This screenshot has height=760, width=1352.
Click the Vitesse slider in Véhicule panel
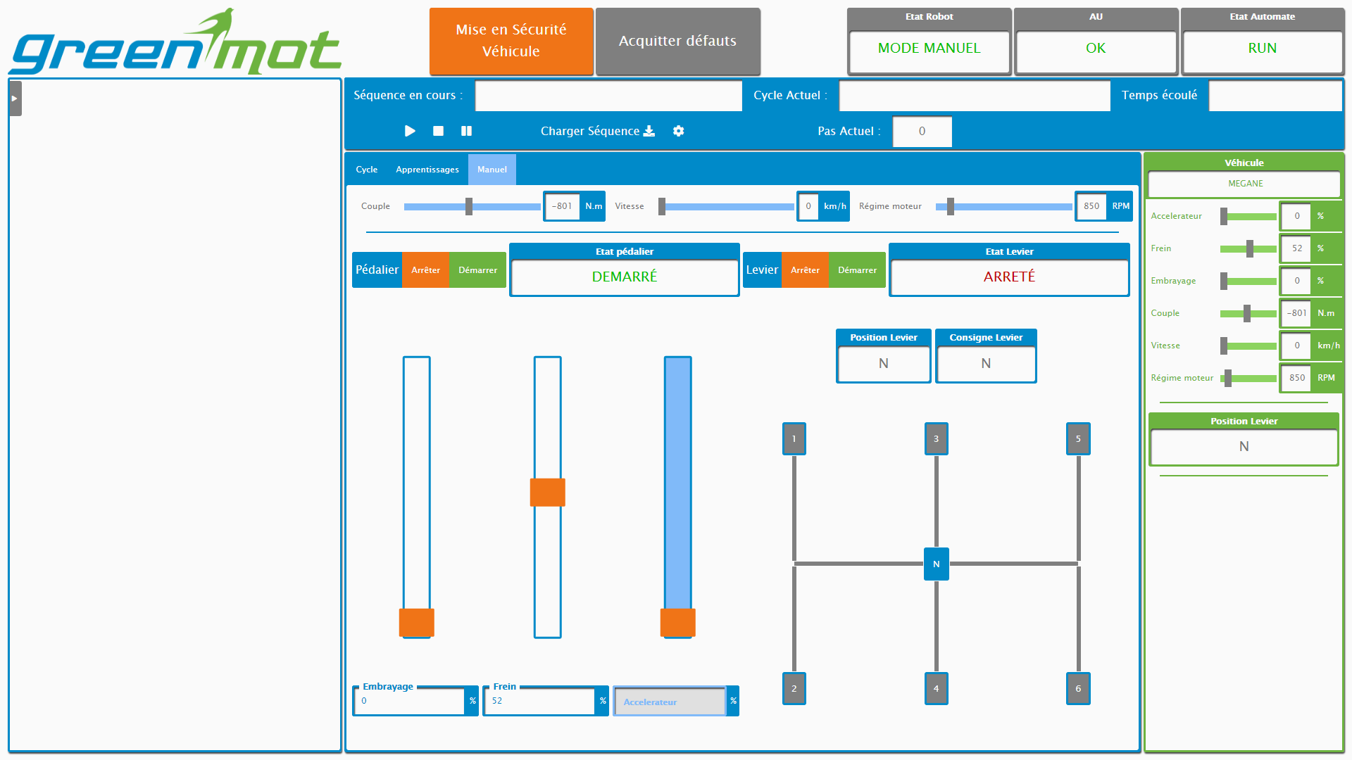point(1248,346)
